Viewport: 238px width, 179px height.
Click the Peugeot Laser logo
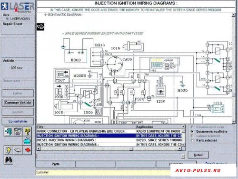pos(18,7)
